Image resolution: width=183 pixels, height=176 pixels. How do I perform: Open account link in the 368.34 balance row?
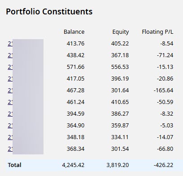point(10,149)
